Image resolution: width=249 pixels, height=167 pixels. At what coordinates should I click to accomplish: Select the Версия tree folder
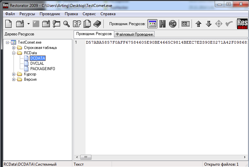point(30,79)
